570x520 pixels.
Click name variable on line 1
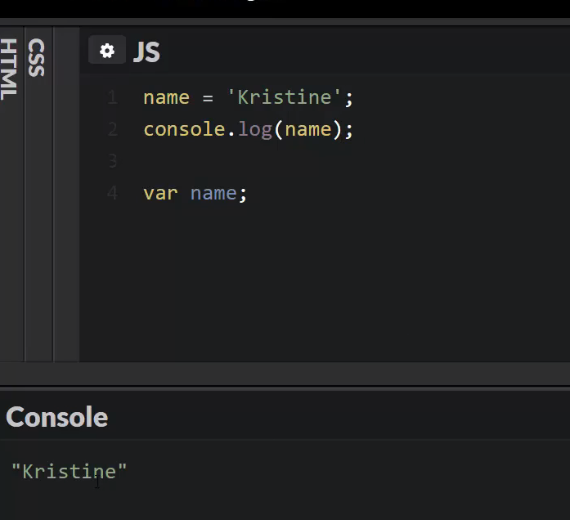tap(167, 98)
